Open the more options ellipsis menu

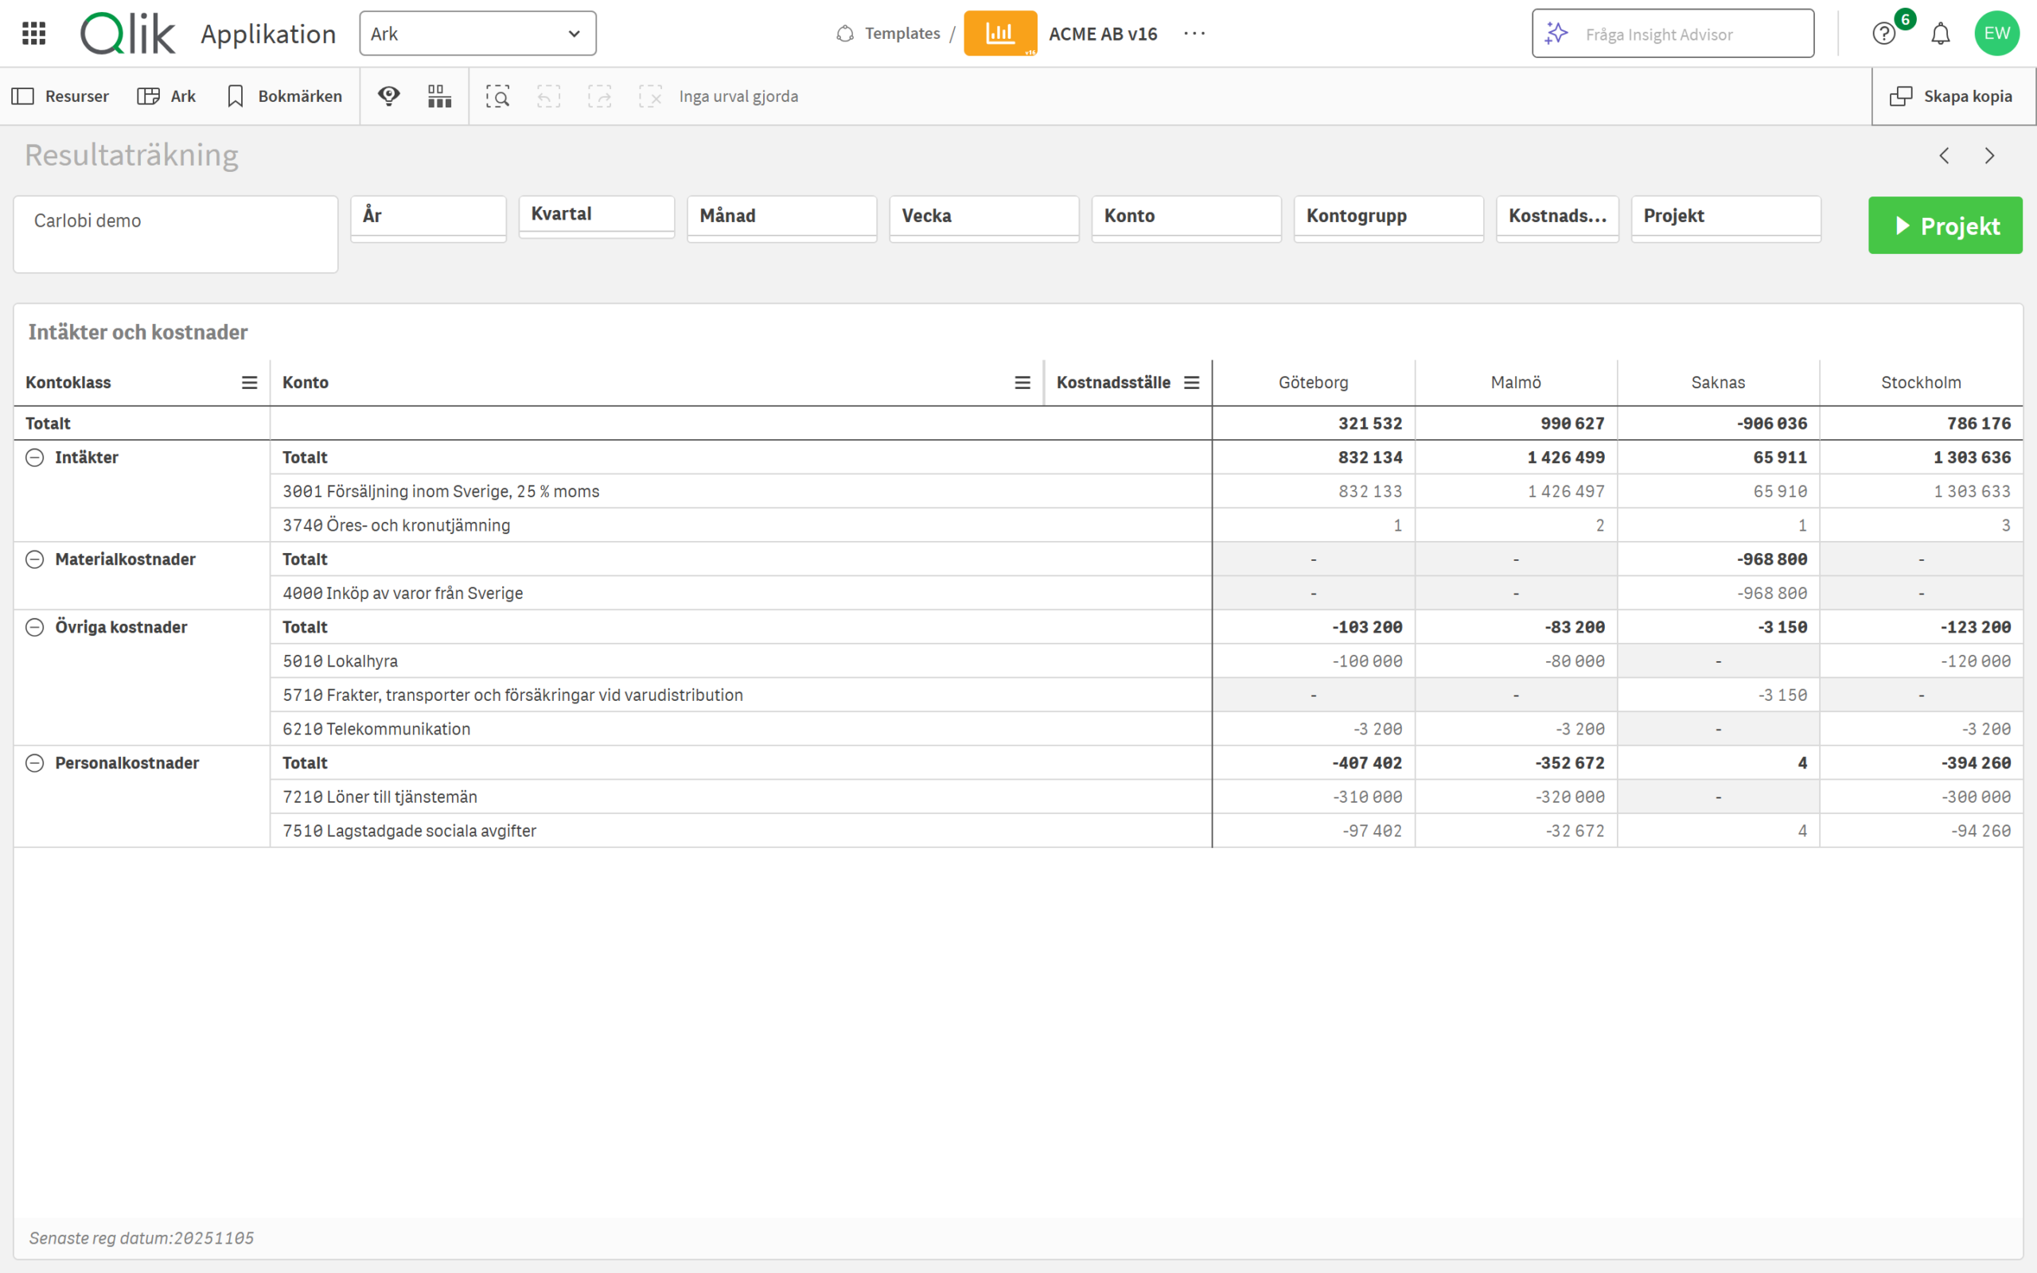(1194, 33)
